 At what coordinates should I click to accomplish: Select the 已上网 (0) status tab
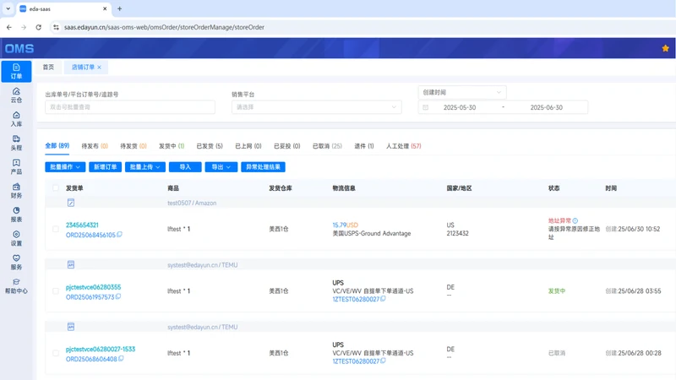coord(248,146)
